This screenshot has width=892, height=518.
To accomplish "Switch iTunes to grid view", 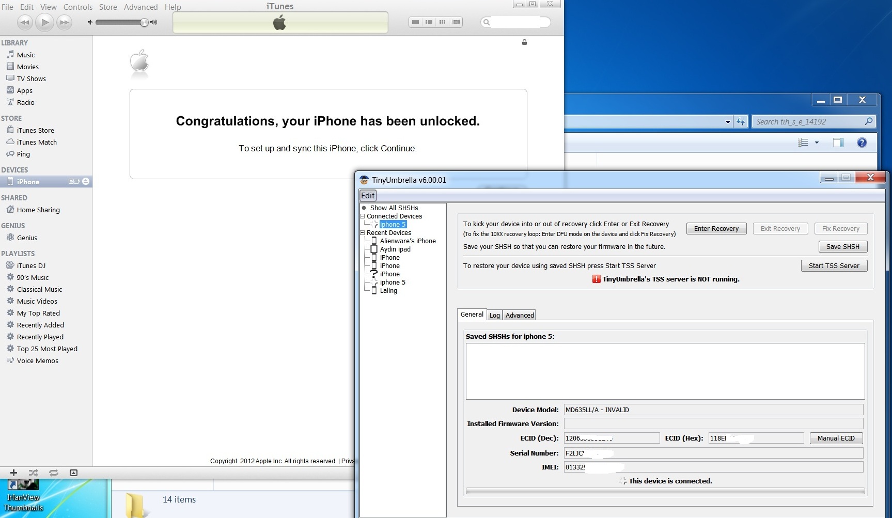I will (x=442, y=22).
